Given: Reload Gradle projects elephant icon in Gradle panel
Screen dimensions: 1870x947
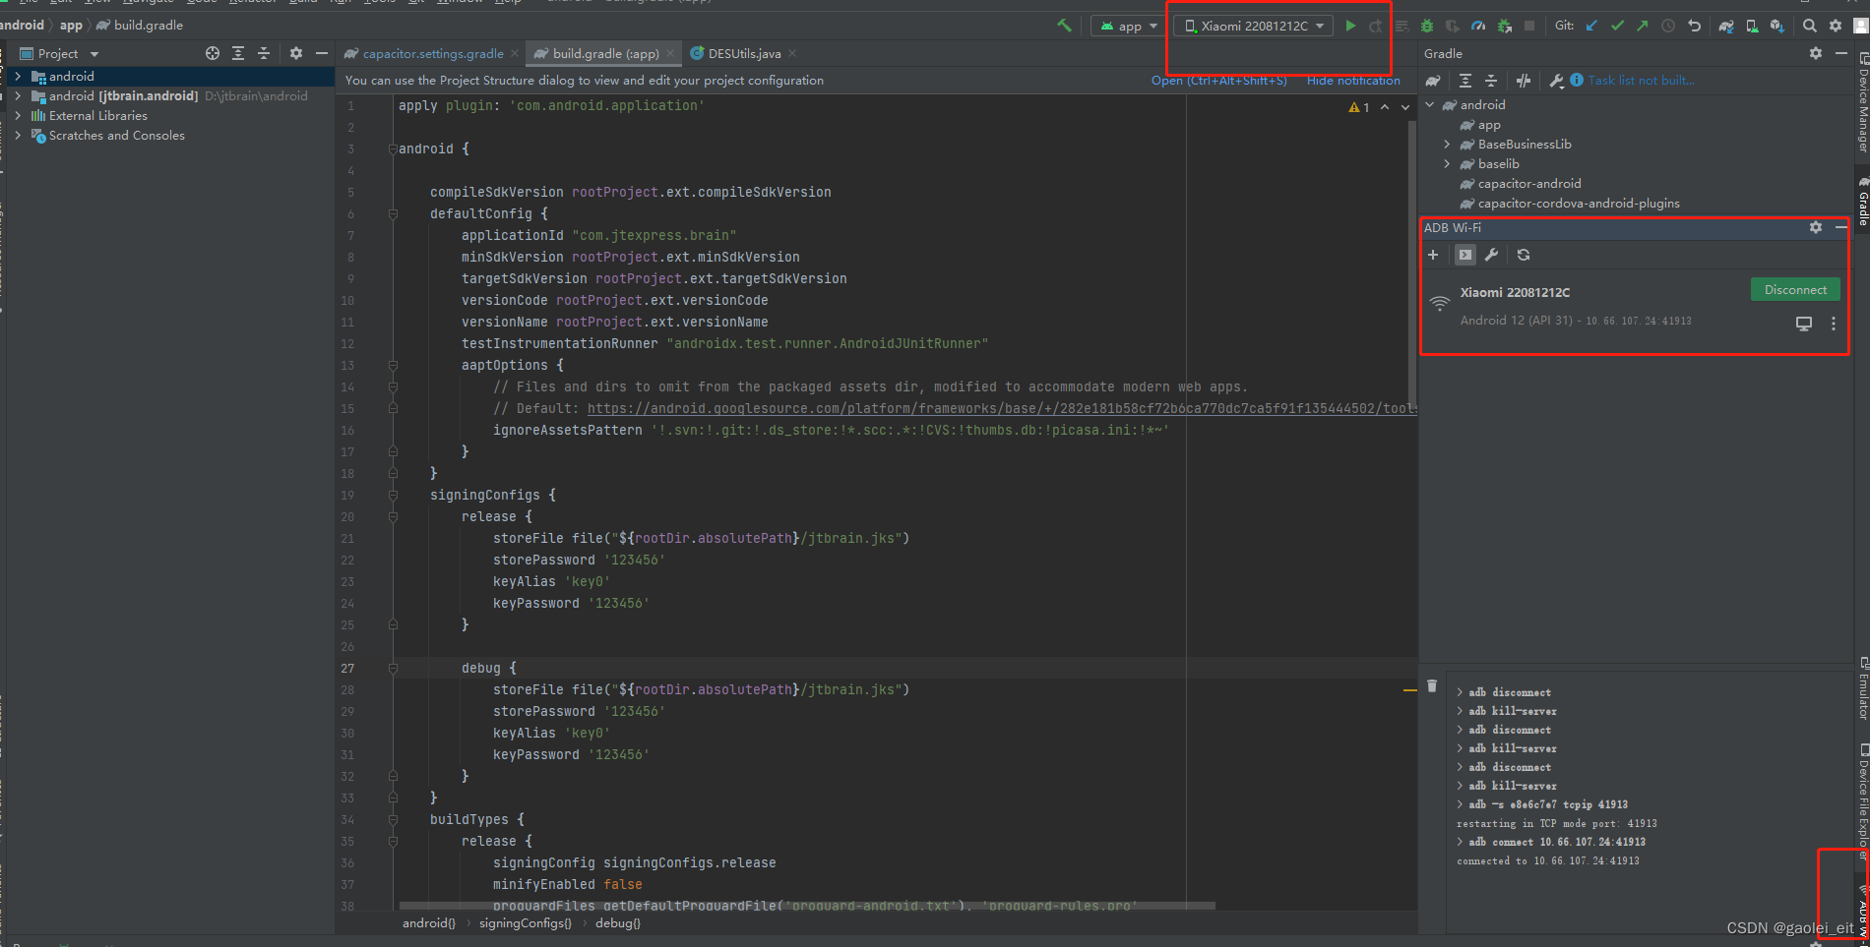Looking at the screenshot, I should point(1433,81).
